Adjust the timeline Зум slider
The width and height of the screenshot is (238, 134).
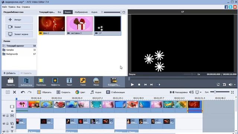(220, 92)
